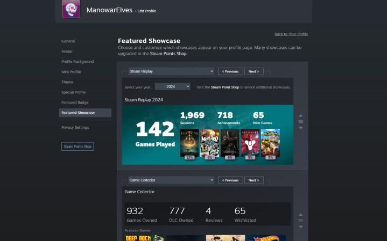Move Steam Replay showcase down with arrow
Viewport: 387px width, 241px height.
point(301,128)
